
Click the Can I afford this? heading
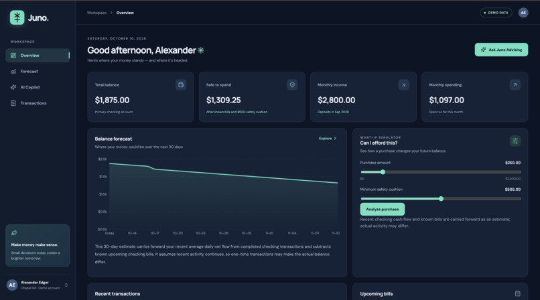(379, 143)
